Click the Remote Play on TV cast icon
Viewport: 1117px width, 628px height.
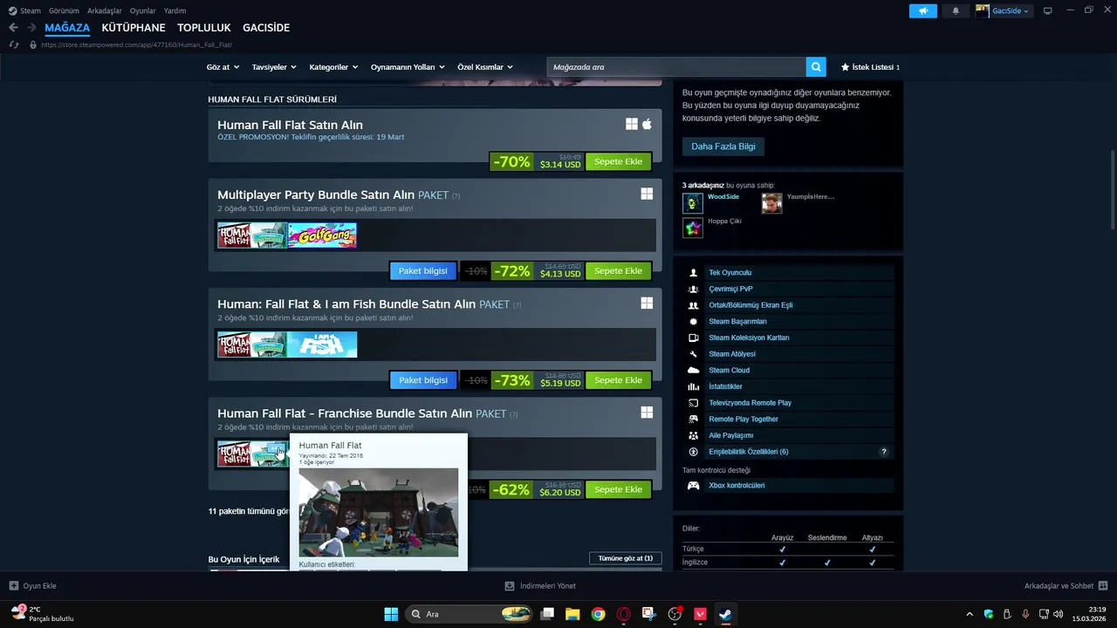693,403
